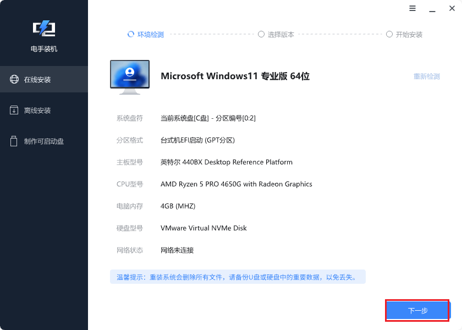Select the 选择版本 step radio circle
Screen dimensions: 462x330
261,34
